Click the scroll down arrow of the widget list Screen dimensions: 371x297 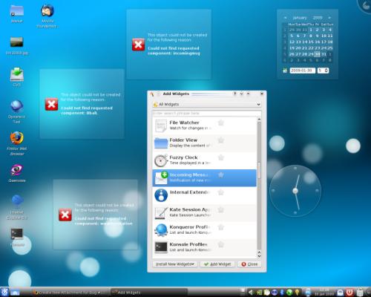coord(259,256)
